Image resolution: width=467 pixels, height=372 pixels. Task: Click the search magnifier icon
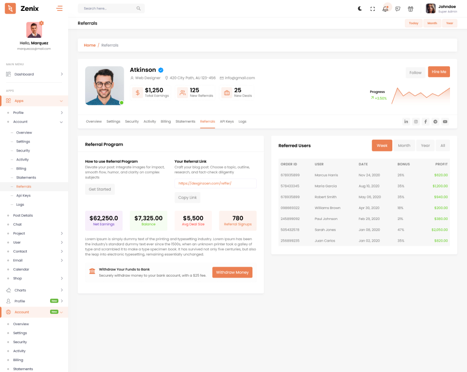tap(138, 8)
